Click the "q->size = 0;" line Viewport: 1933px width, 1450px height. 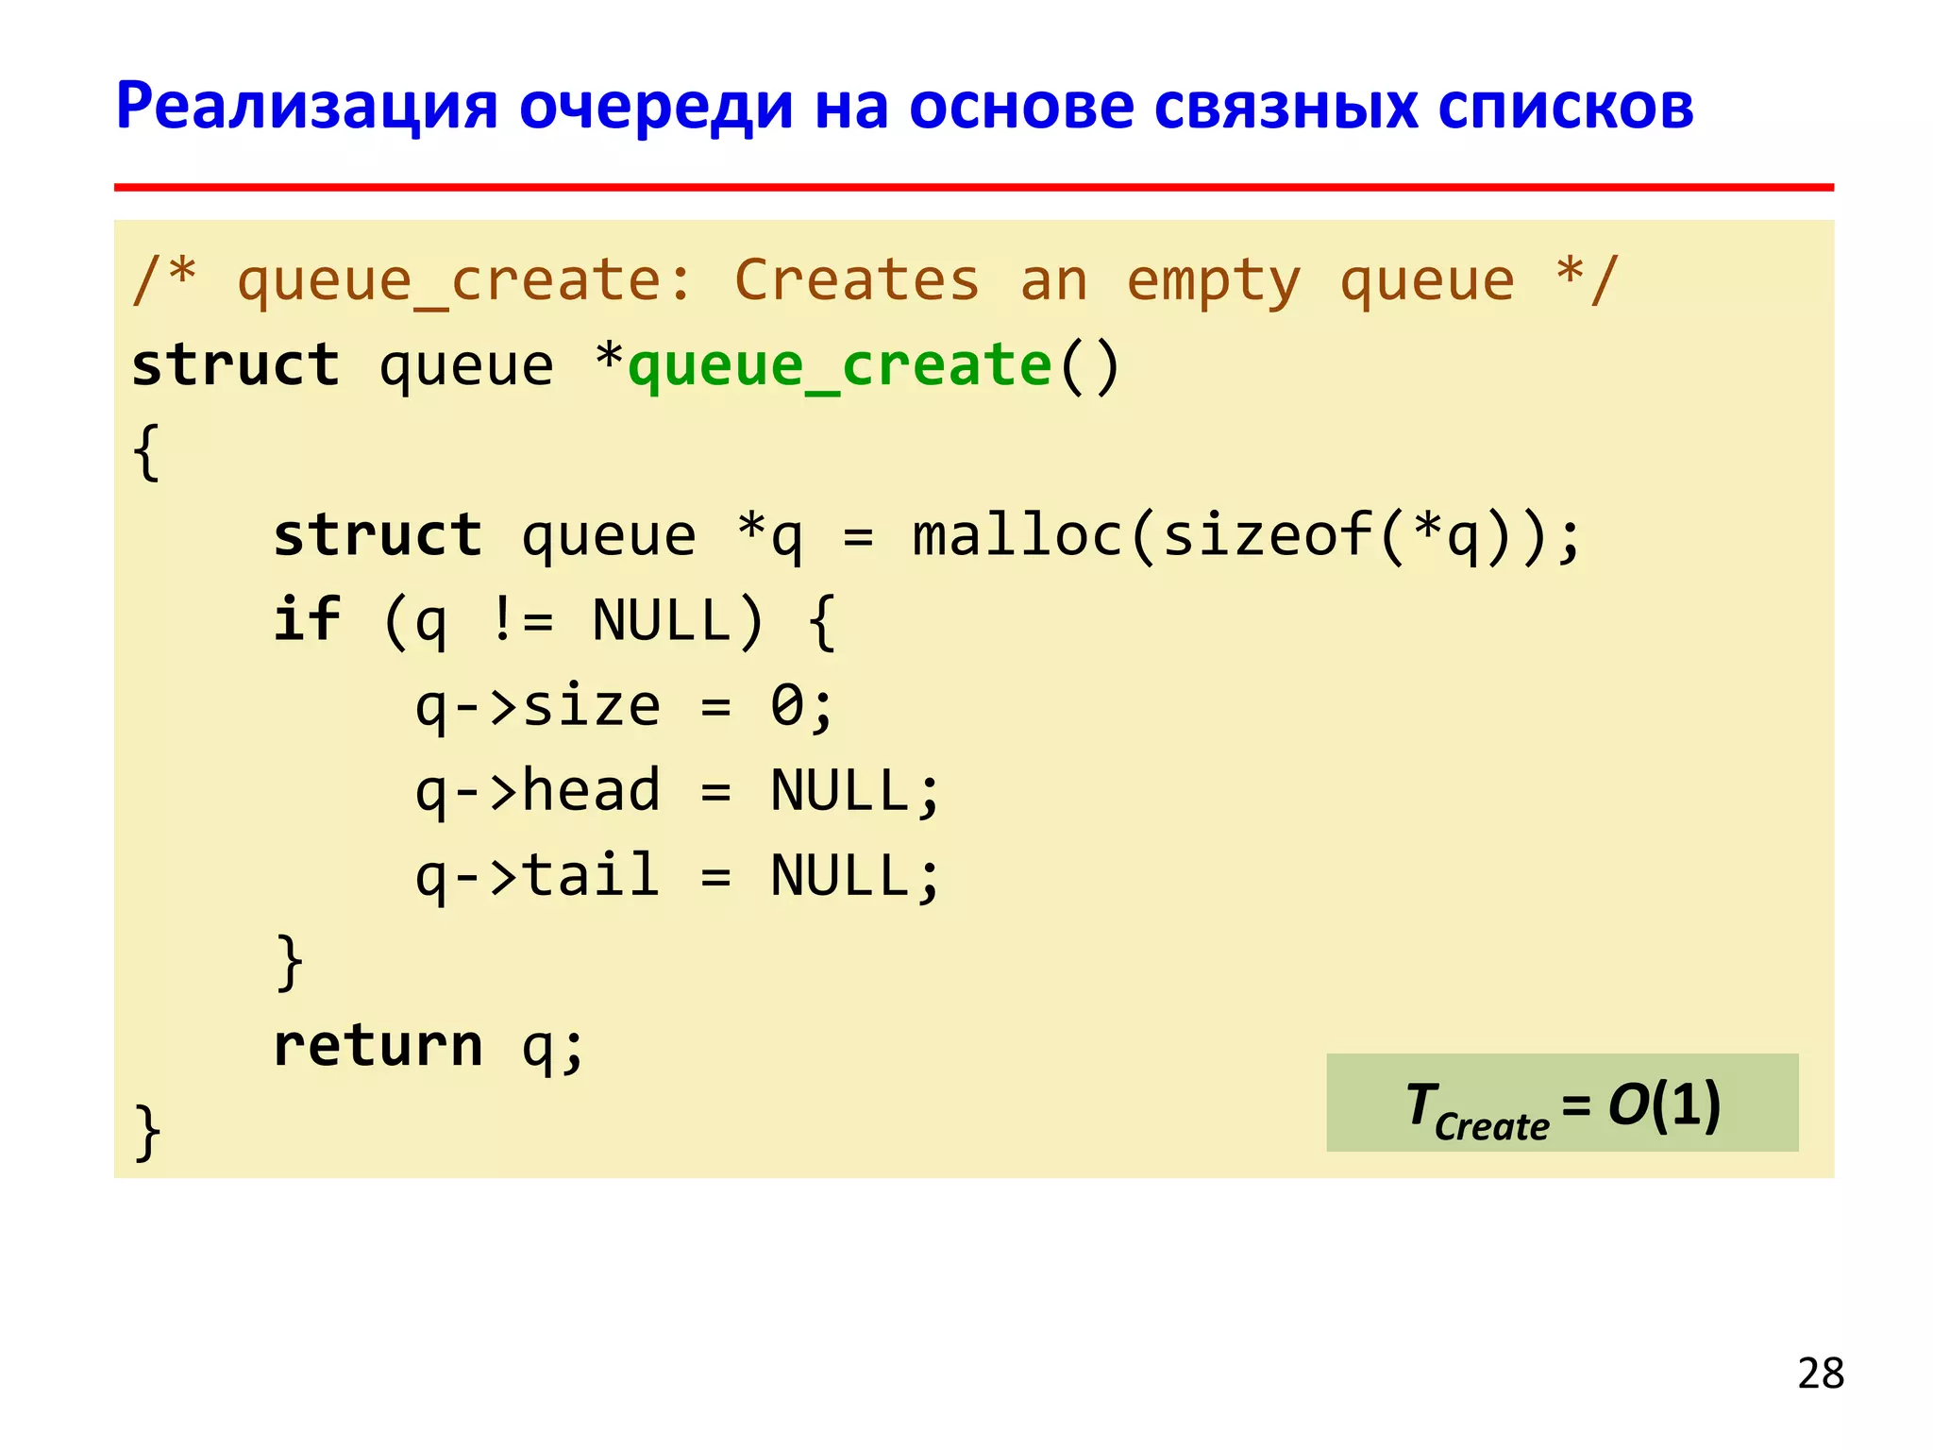pyautogui.click(x=625, y=707)
